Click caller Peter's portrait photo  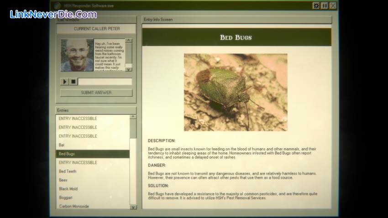pos(77,55)
